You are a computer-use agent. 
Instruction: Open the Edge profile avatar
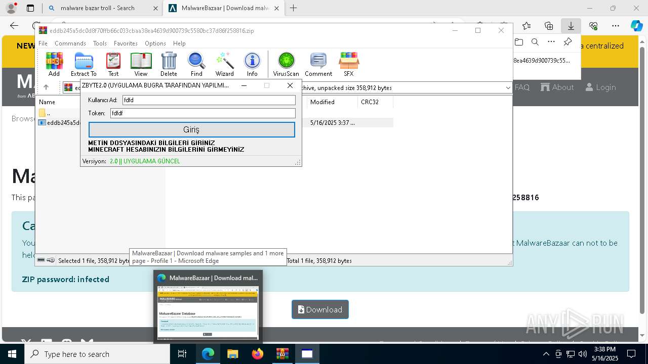click(x=11, y=8)
